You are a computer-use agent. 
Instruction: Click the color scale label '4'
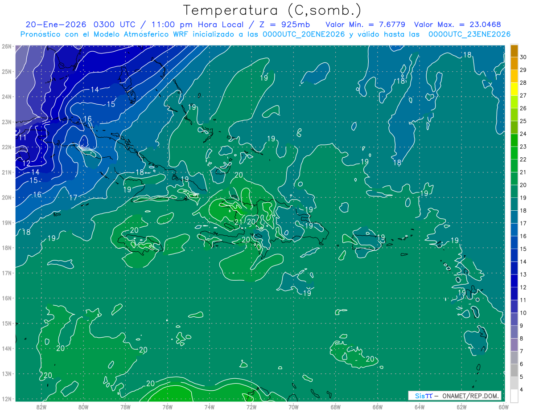[x=522, y=389]
